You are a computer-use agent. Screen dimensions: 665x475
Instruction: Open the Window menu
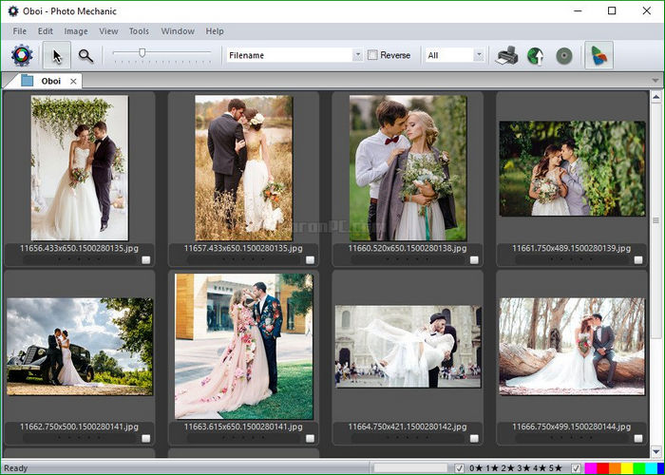[x=178, y=31]
